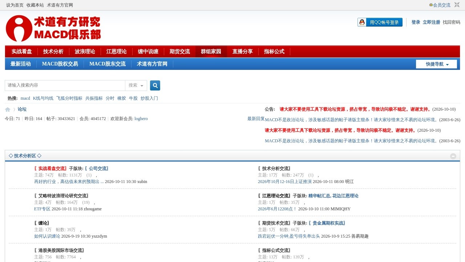
Task: Open the 搜索 type dropdown
Action: click(x=136, y=86)
